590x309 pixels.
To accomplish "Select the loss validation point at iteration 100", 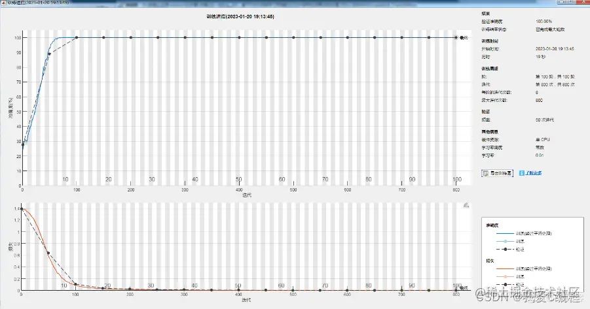I will pyautogui.click(x=75, y=284).
